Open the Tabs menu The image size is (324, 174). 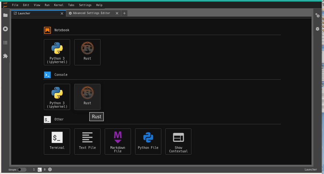point(71,5)
